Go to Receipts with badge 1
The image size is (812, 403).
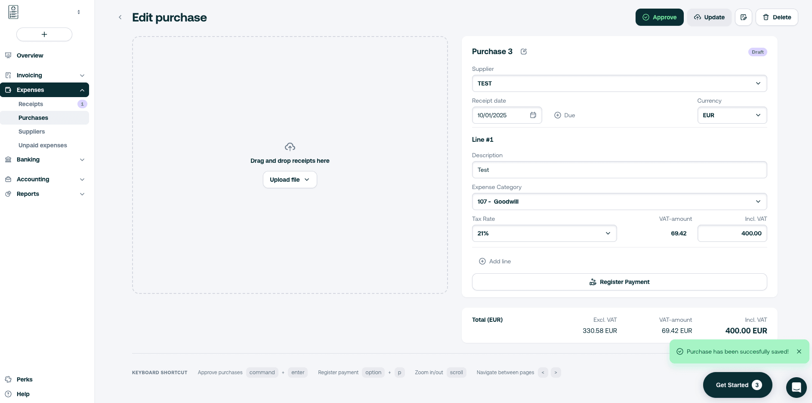(x=31, y=104)
